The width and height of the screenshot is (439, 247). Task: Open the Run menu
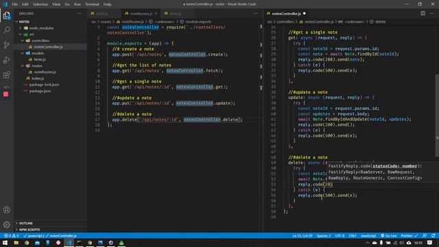coord(78,4)
